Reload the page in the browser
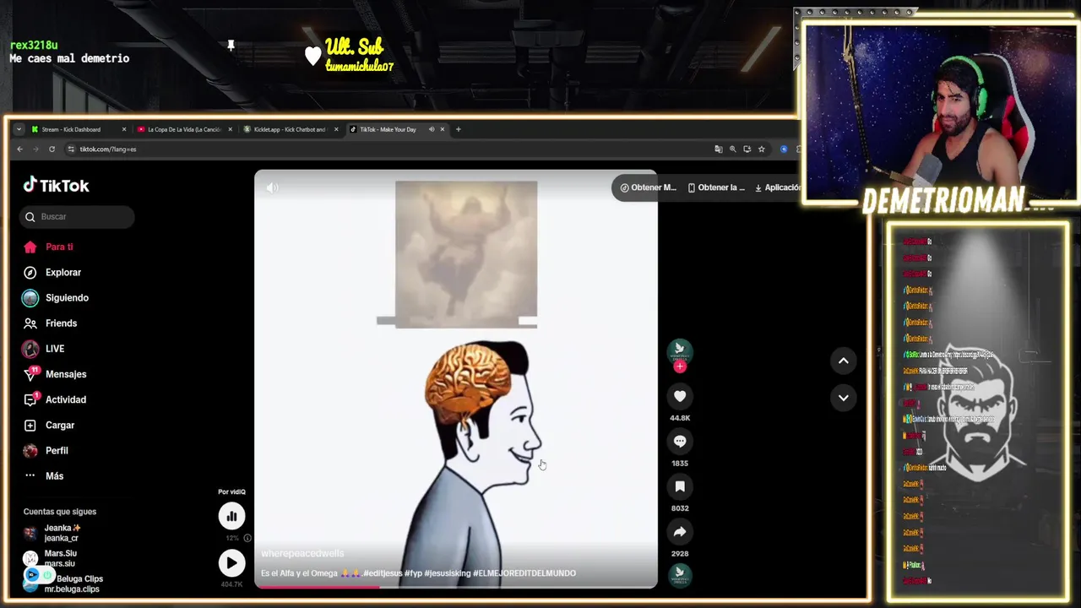Screen dimensions: 1081x608 52,149
